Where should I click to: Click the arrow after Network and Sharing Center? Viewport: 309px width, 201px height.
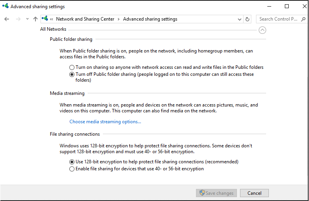click(118, 19)
